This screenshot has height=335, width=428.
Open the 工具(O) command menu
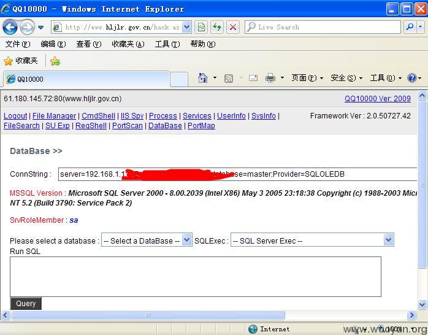[x=386, y=78]
